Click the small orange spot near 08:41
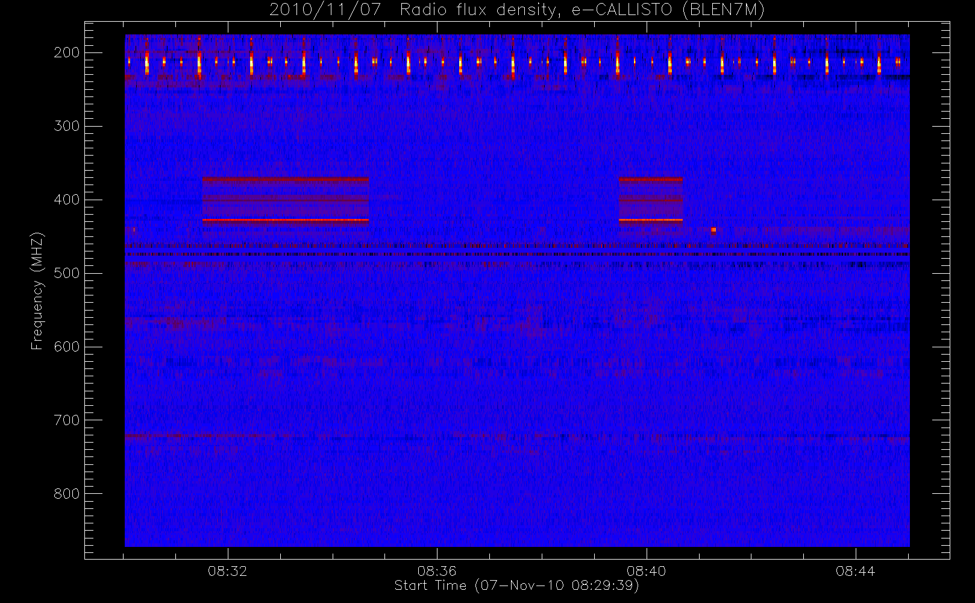This screenshot has height=603, width=975. (x=713, y=230)
